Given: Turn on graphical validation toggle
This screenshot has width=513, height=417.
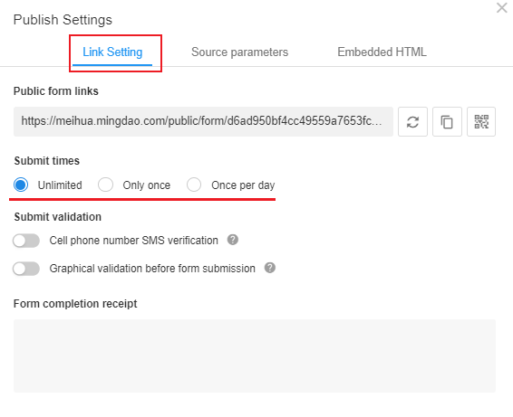Looking at the screenshot, I should pos(26,269).
